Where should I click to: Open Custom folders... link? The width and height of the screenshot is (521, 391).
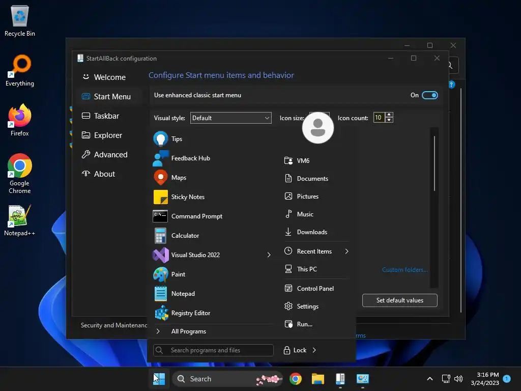404,270
